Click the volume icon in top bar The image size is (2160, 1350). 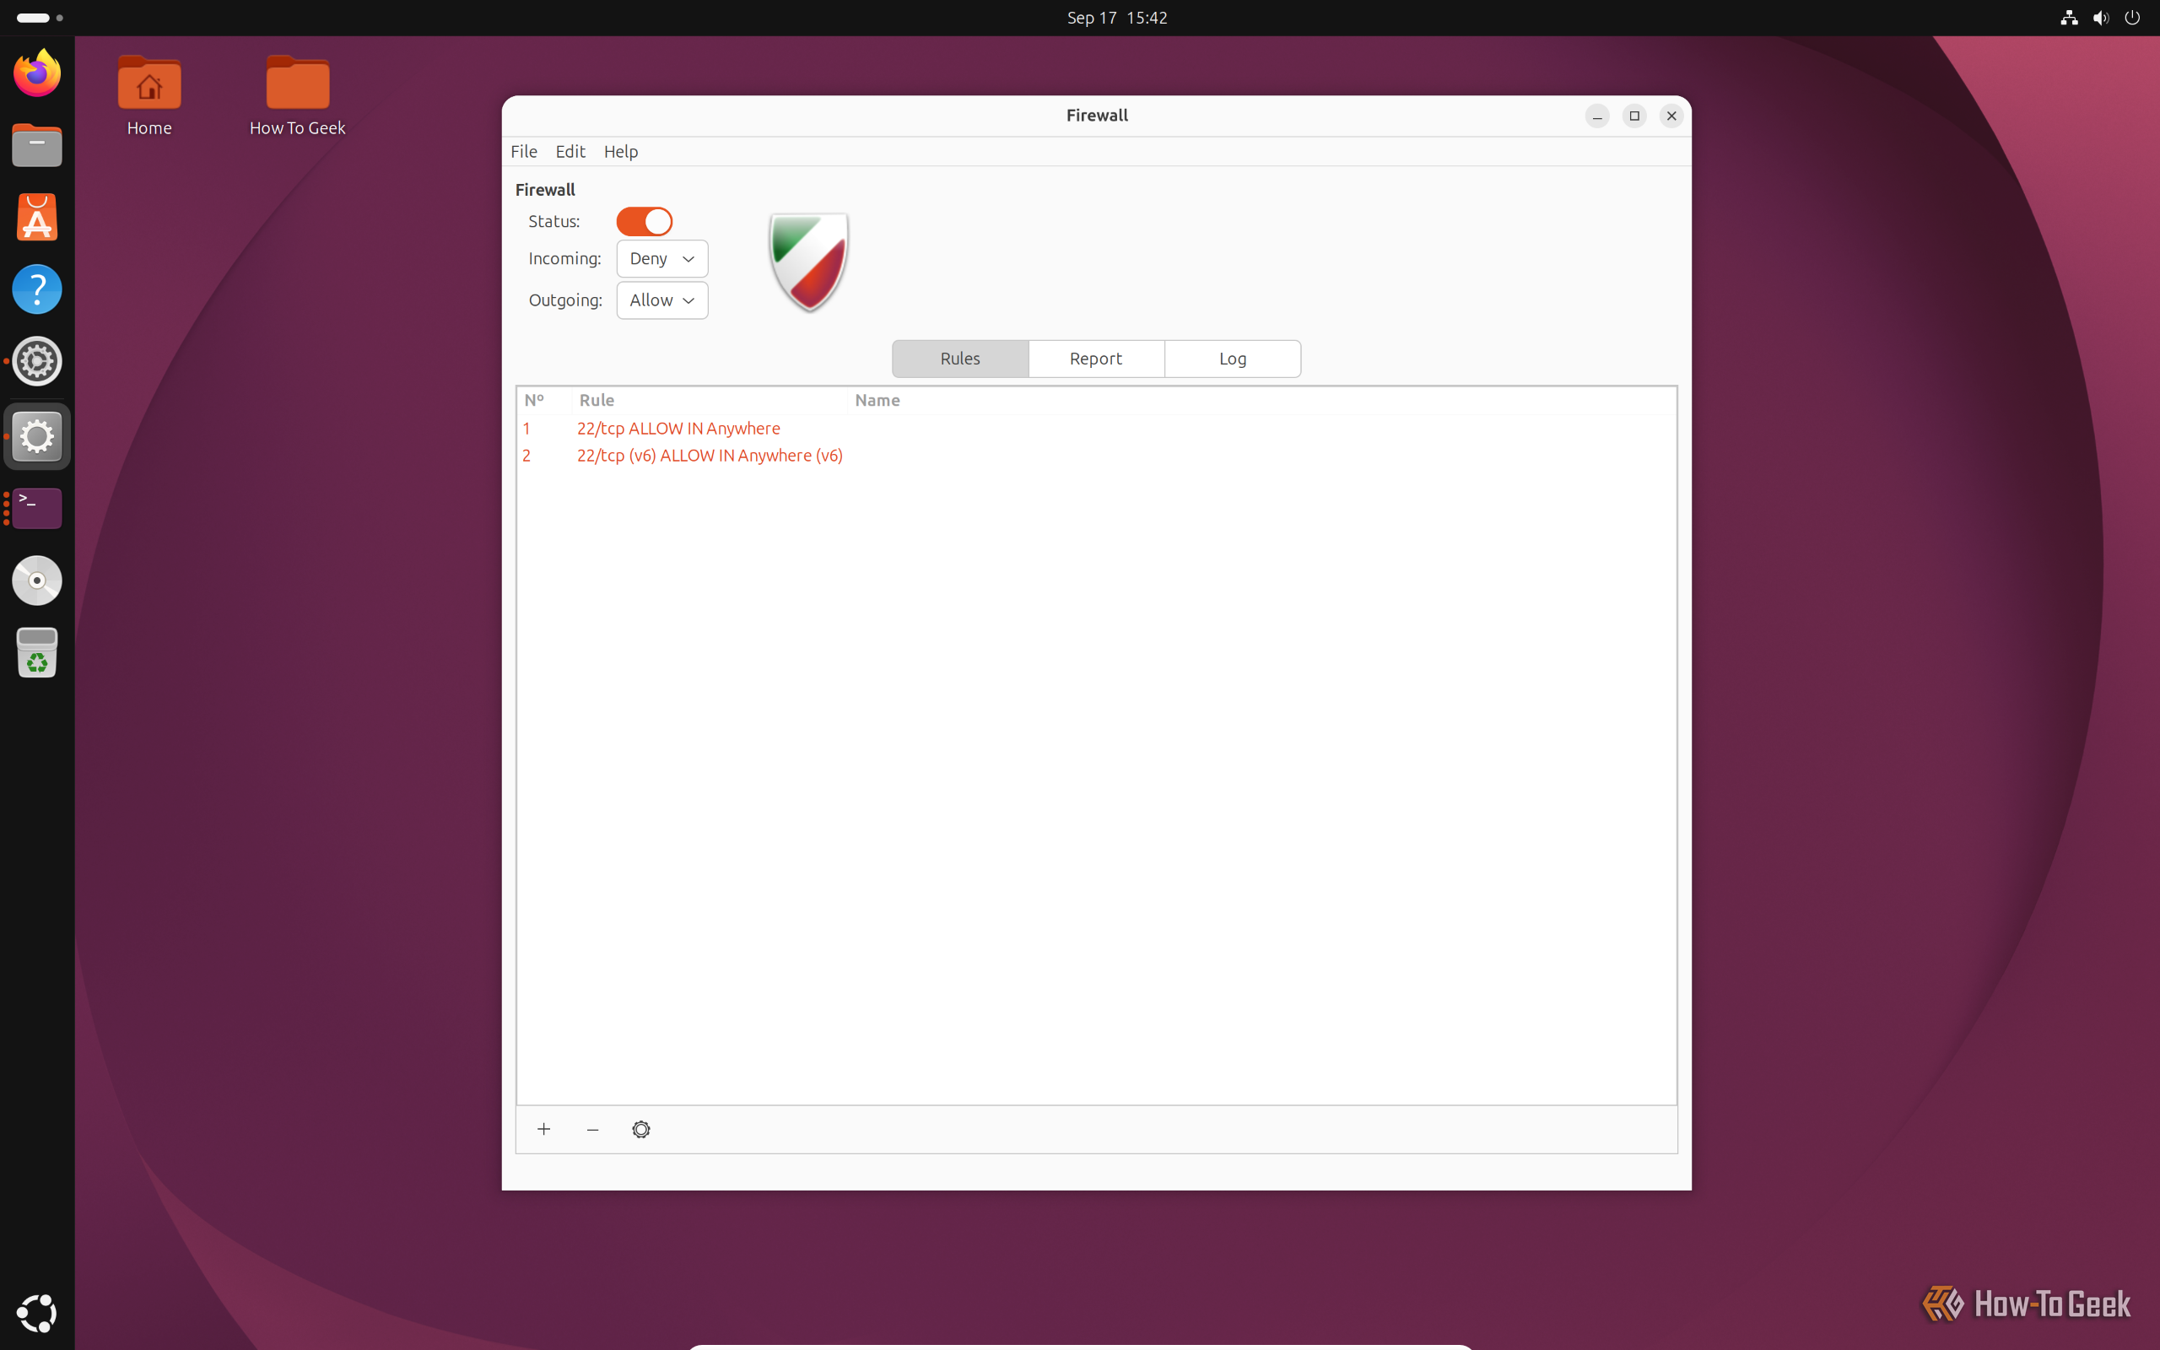click(2101, 18)
